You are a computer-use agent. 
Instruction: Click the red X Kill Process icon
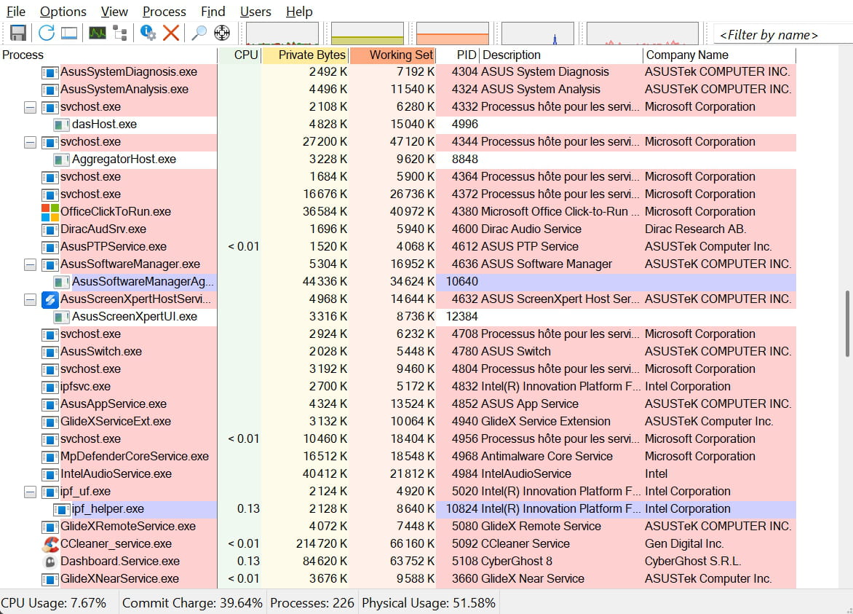point(171,33)
